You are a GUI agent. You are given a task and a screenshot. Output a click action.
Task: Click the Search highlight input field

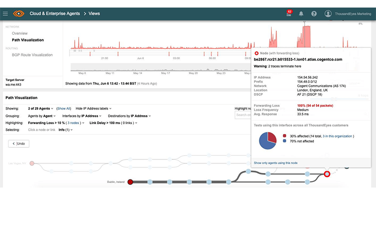[x=243, y=115]
